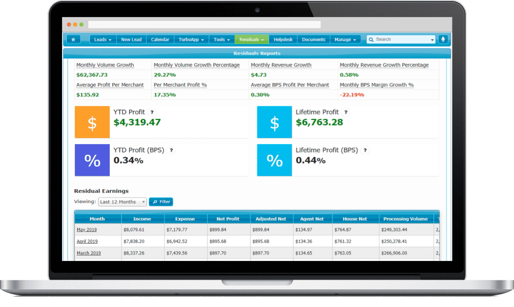Screen dimensions: 514x307
Task: Click Monthly Revenue Growth Percentage label
Action: pos(384,65)
